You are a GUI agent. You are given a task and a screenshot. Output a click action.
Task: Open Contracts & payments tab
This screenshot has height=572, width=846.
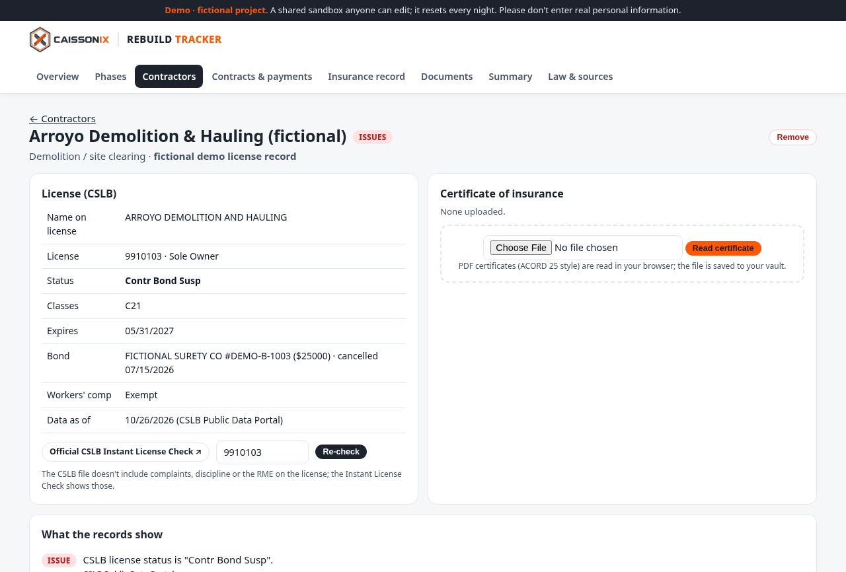tap(262, 77)
